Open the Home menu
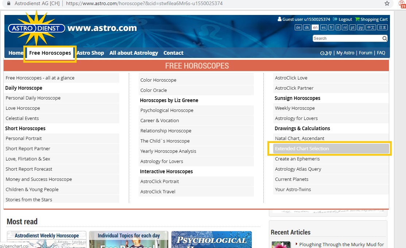 [16, 53]
